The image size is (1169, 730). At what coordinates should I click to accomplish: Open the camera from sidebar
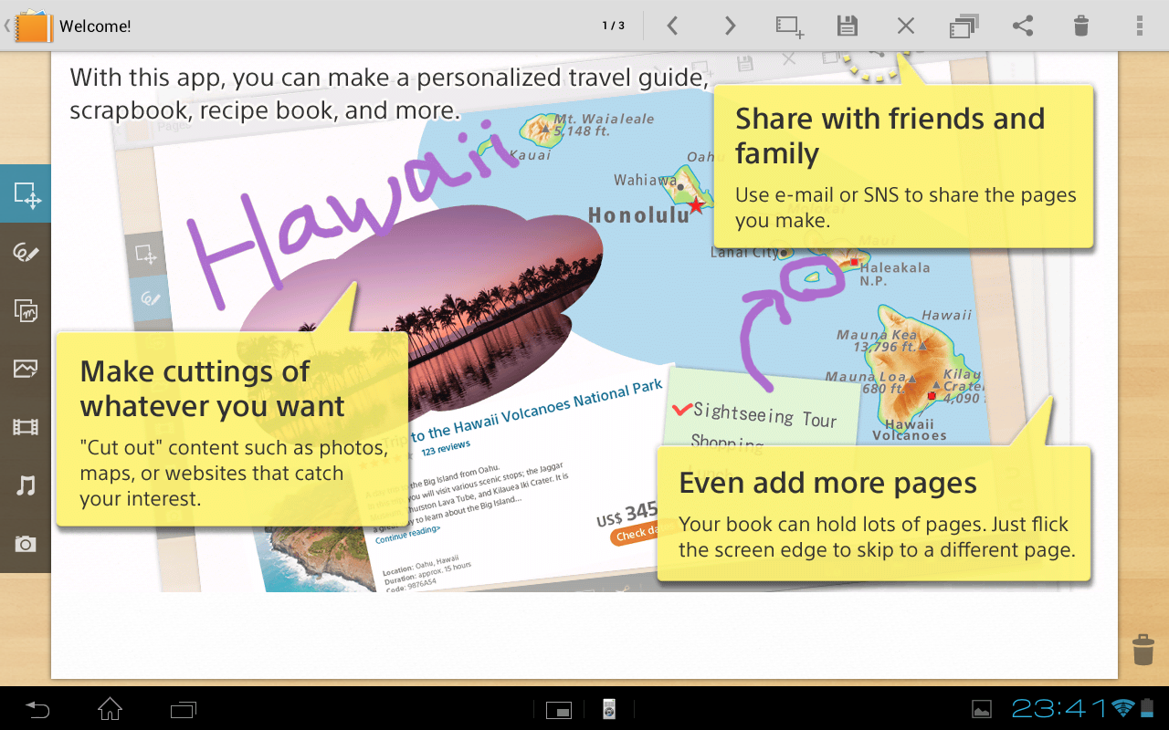point(26,544)
